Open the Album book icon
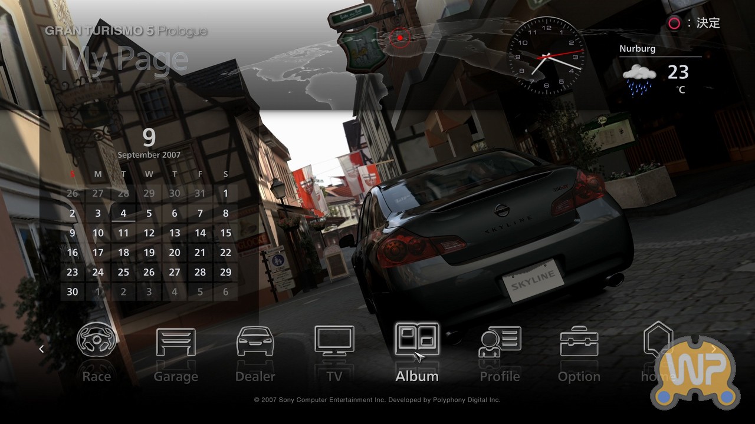Screen dimensions: 755x424 click(416, 340)
